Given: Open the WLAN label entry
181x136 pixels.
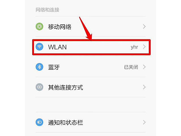Looking at the screenshot, I should 57,47.
